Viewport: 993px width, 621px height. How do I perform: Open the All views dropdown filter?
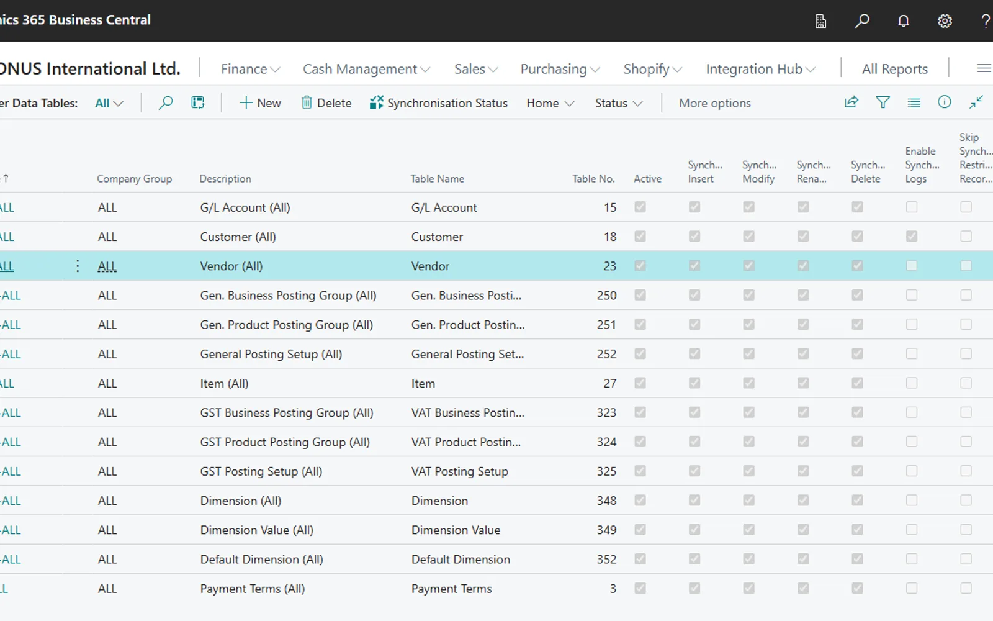tap(109, 103)
